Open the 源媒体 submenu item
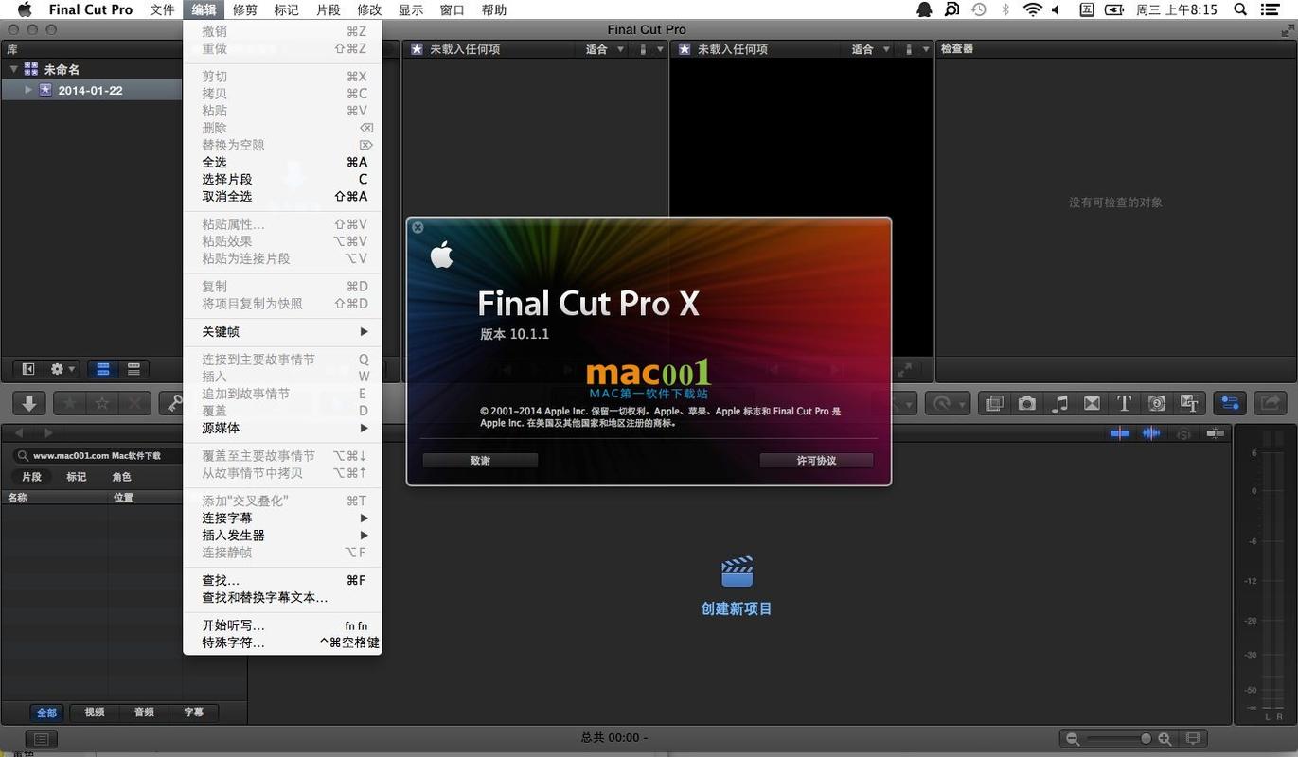Viewport: 1298px width, 757px height. tap(282, 428)
